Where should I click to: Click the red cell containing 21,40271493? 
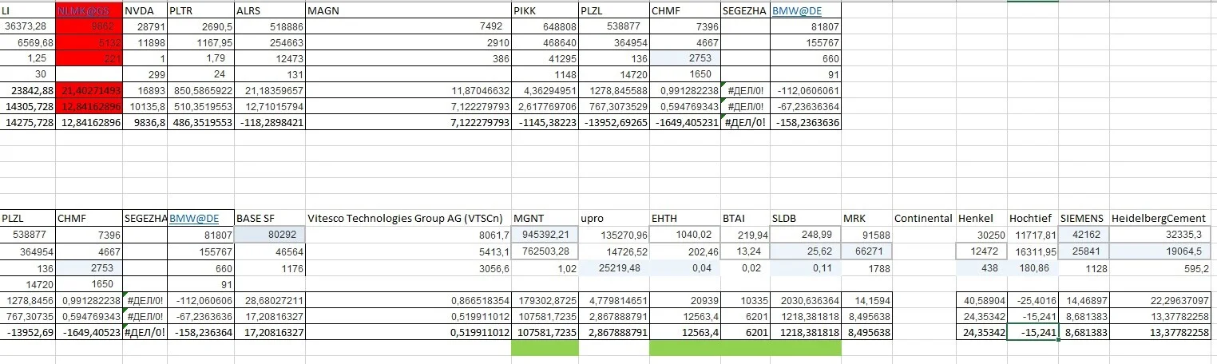[89, 90]
